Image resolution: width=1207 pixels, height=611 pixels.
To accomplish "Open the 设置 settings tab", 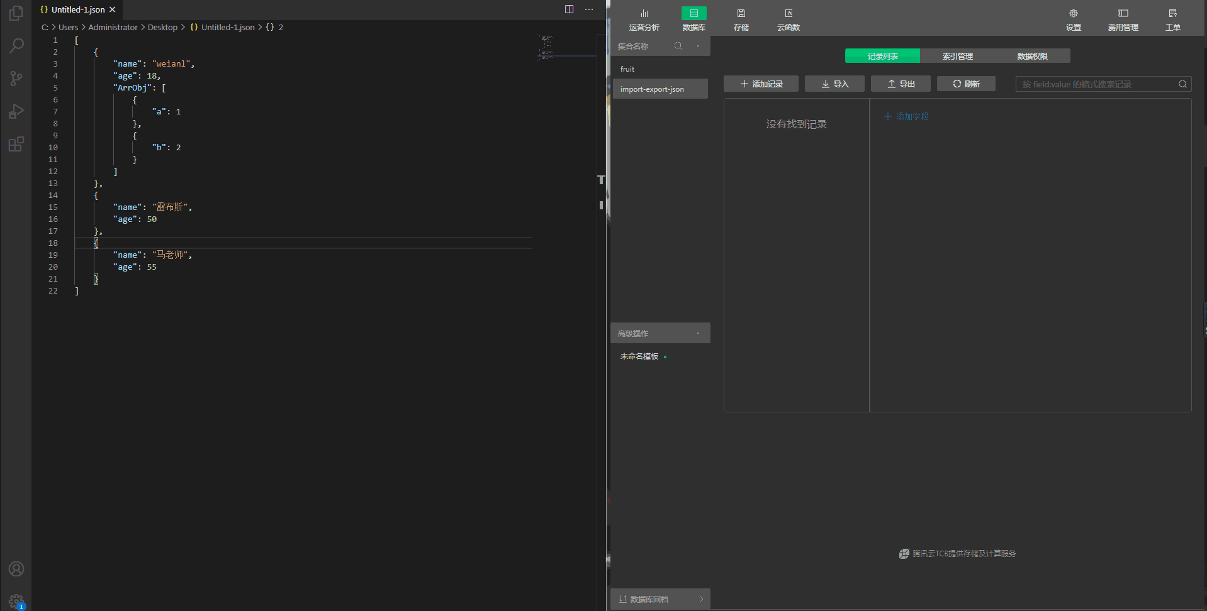I will pos(1074,19).
